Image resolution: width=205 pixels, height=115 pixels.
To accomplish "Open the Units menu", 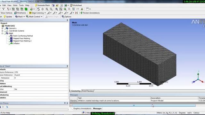I will 15,5.
